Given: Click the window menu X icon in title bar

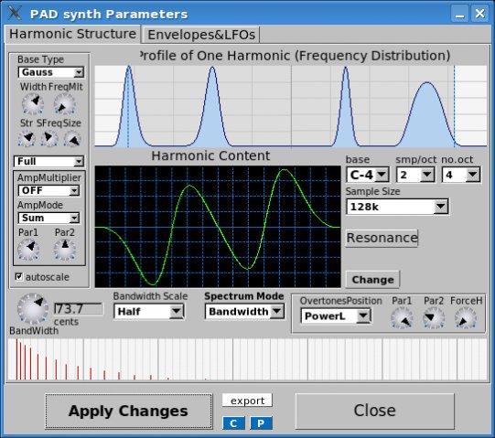Looking at the screenshot, I should [15, 13].
